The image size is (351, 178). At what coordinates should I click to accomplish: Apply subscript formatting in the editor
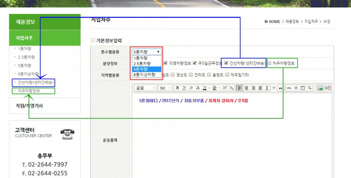pyautogui.click(x=231, y=88)
